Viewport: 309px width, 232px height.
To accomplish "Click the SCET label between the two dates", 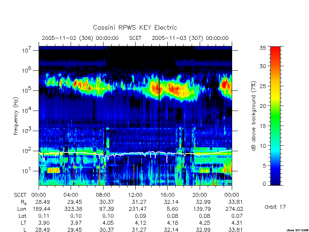I will pos(135,38).
